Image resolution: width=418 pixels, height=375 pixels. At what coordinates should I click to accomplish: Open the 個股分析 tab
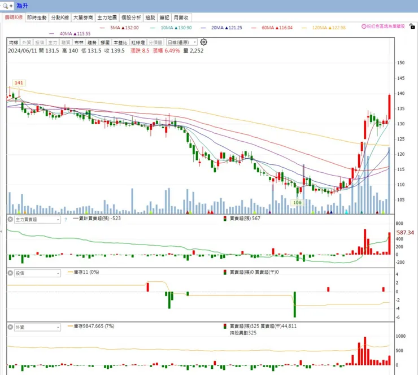coord(131,18)
